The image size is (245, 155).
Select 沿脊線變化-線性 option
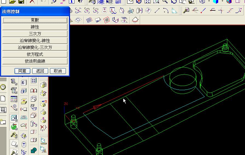tap(35, 41)
